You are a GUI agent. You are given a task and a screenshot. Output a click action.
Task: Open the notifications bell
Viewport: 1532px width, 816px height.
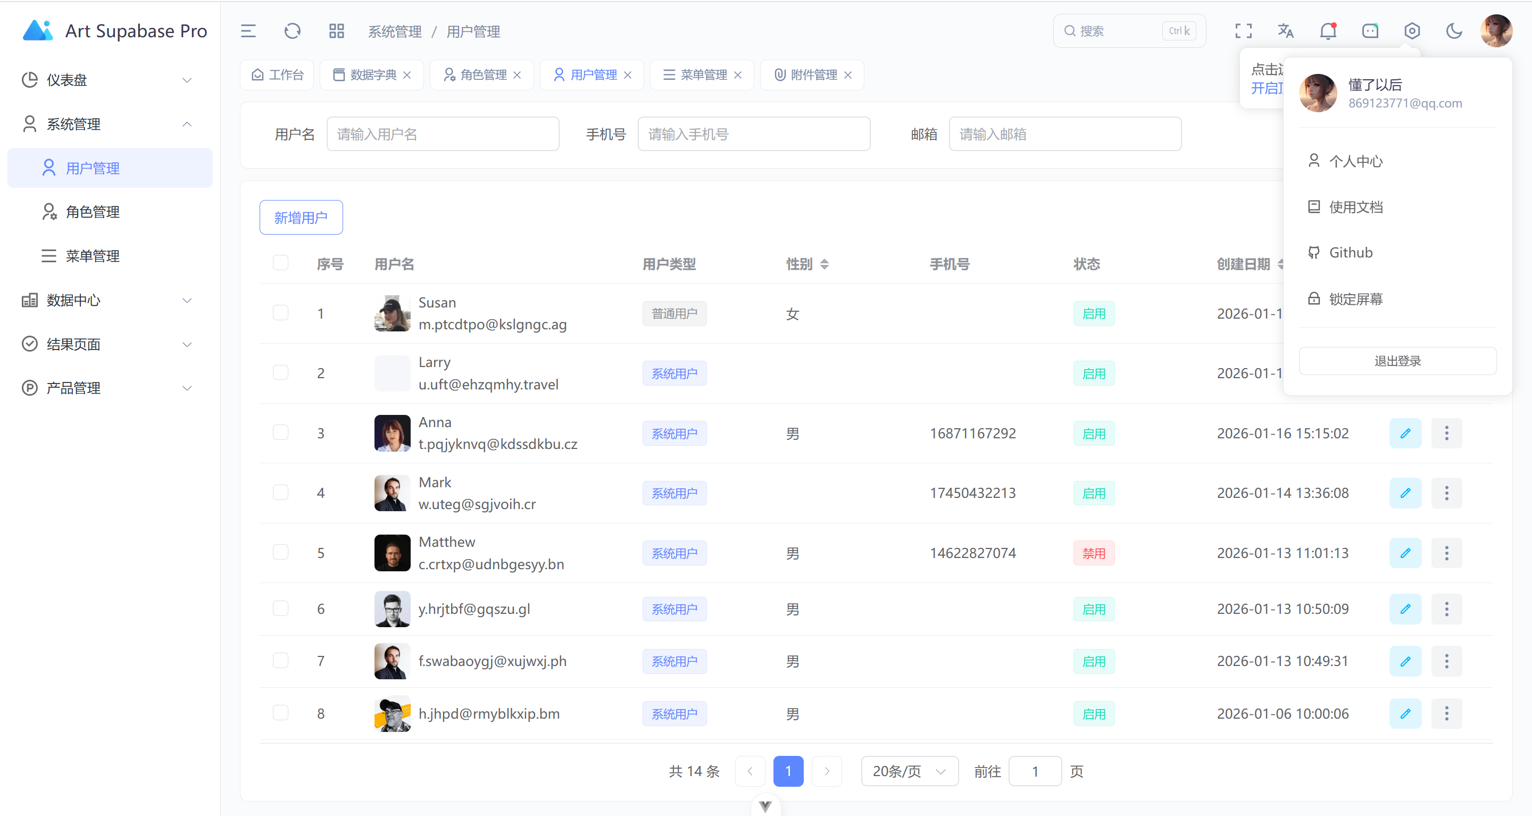coord(1327,31)
